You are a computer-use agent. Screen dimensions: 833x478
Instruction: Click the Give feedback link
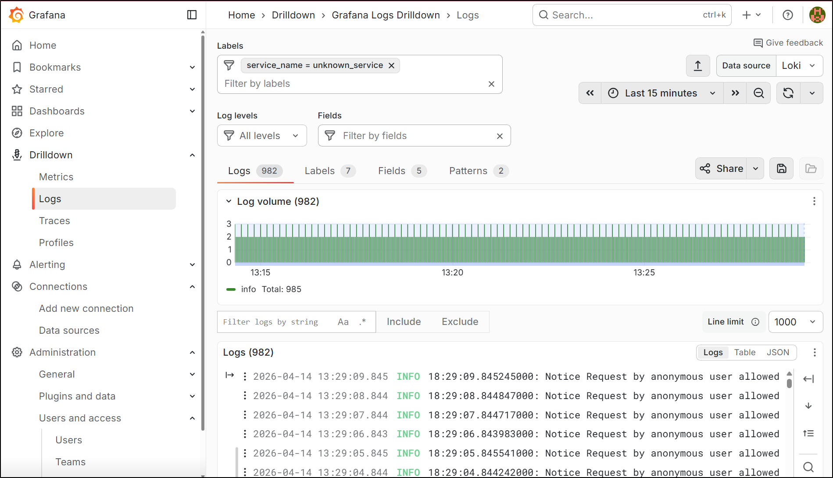[788, 43]
